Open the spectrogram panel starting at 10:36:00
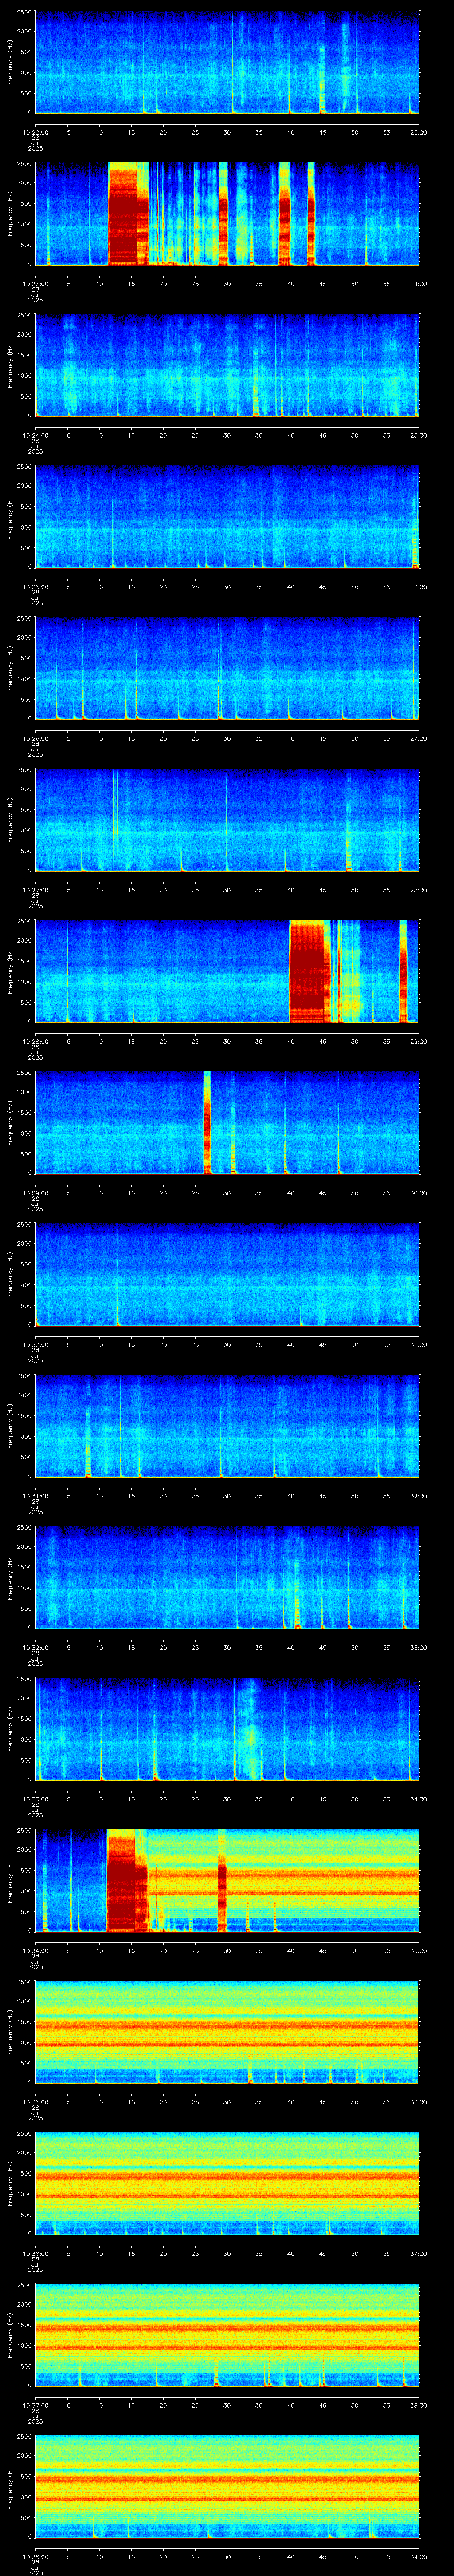 [x=227, y=2184]
